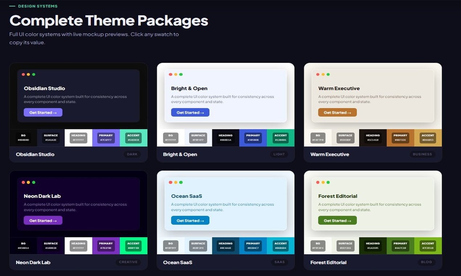The height and width of the screenshot is (276, 461).
Task: Click Get Started in Warm Executive mockup
Action: pyautogui.click(x=337, y=112)
